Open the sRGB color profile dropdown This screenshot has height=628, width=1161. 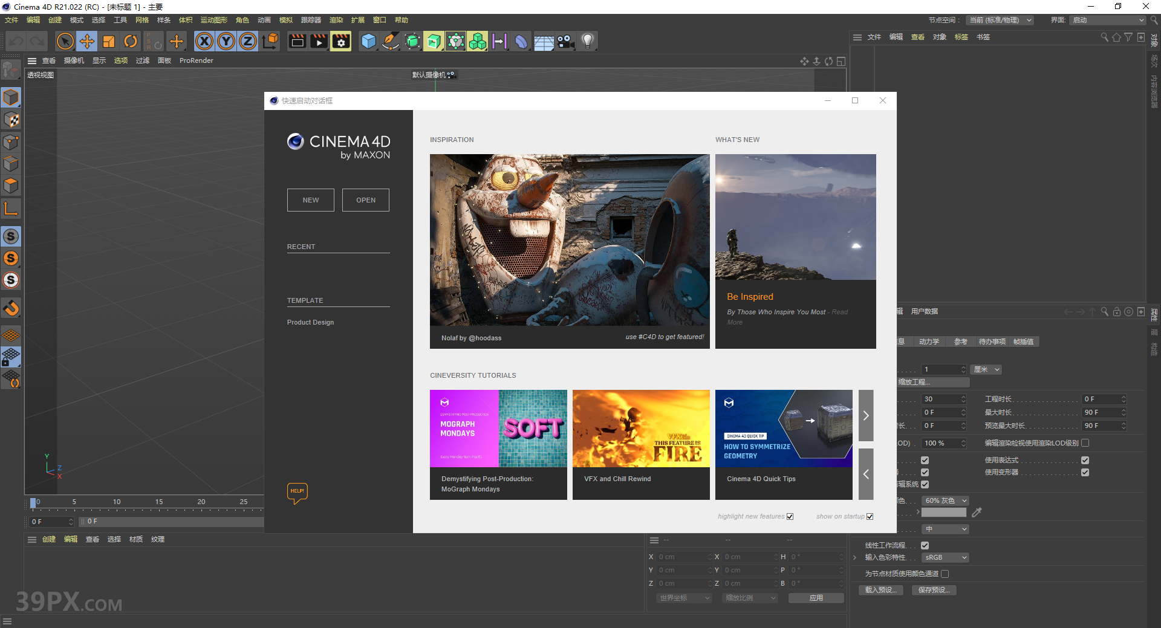pyautogui.click(x=945, y=557)
